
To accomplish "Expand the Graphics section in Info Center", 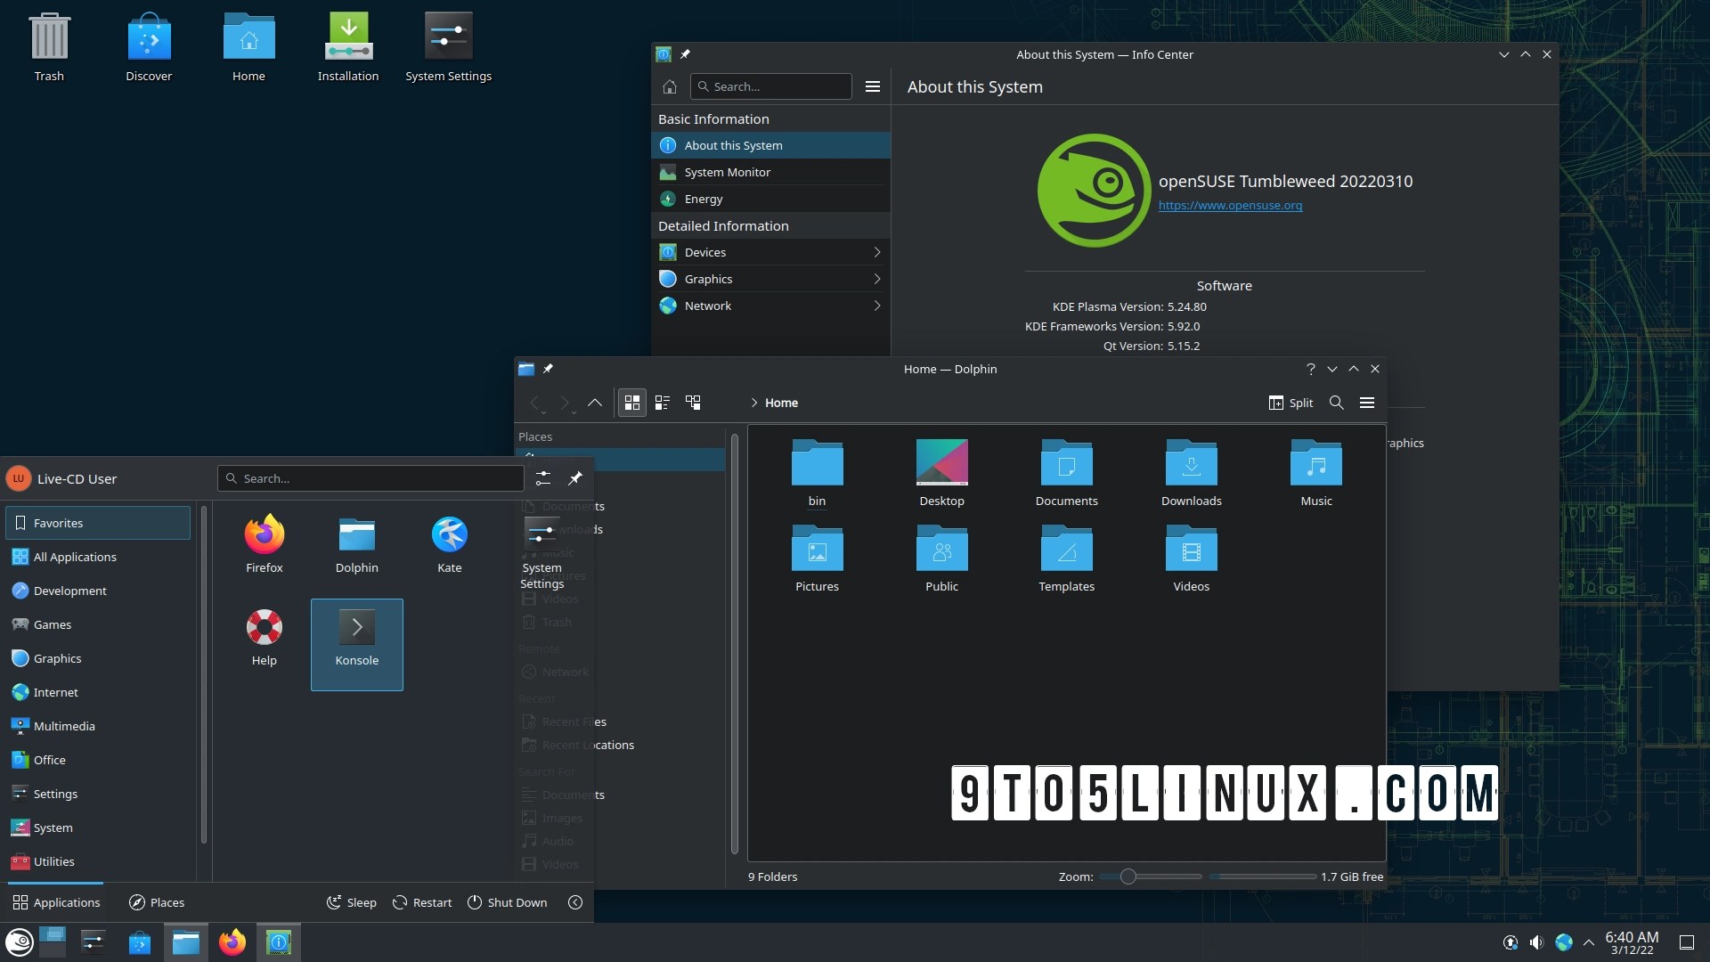I will click(875, 279).
